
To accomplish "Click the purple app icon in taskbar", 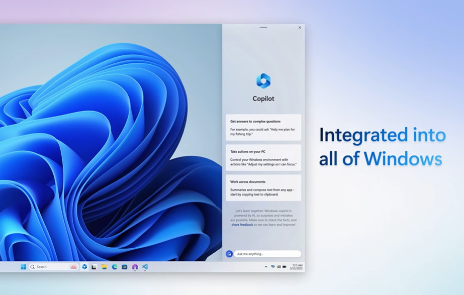I will pyautogui.click(x=135, y=267).
